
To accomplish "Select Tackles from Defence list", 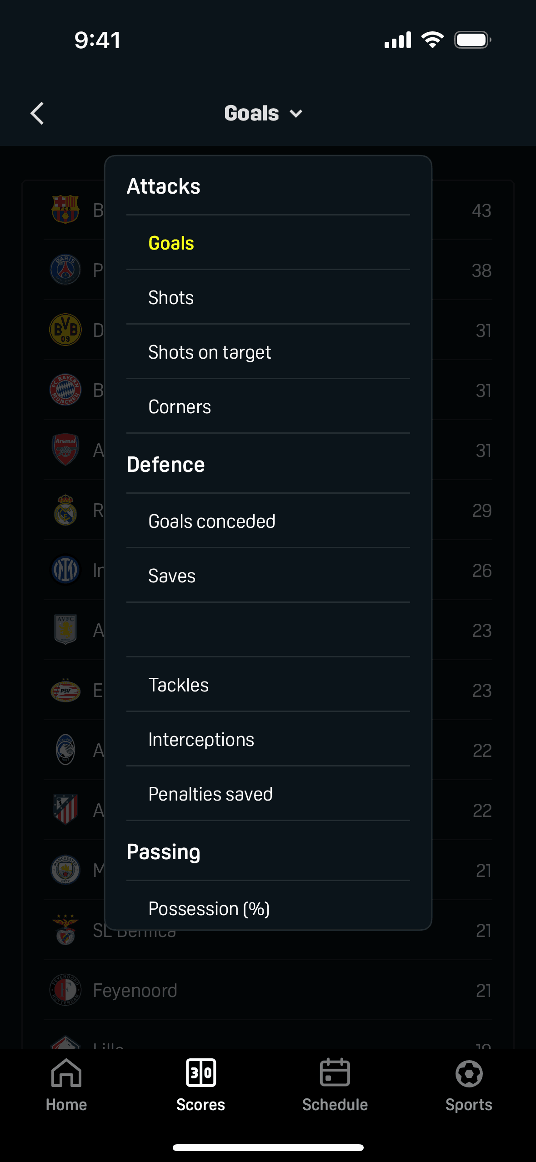I will pos(178,685).
